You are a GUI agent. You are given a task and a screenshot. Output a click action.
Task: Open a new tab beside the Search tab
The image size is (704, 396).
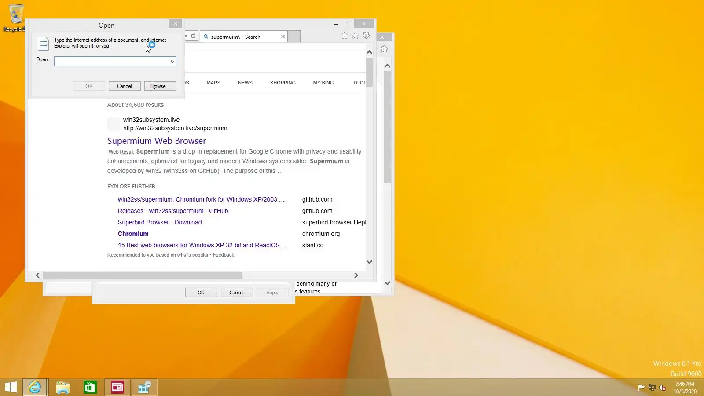point(294,37)
